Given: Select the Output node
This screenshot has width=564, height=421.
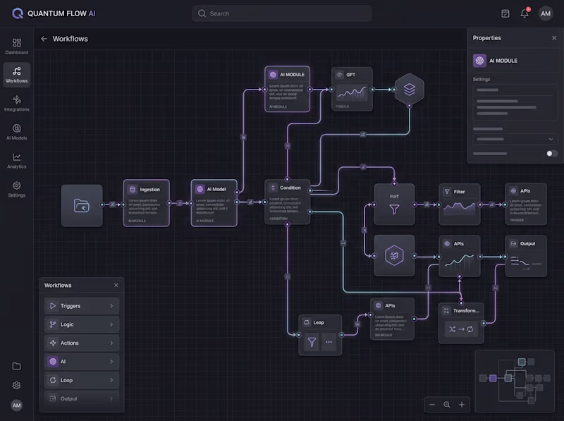Looking at the screenshot, I should click(x=526, y=256).
